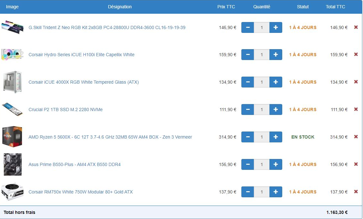Click the EN STOCK status text
The width and height of the screenshot is (363, 219).
point(303,137)
